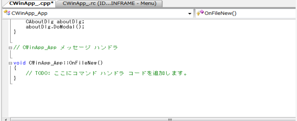
Task: Collapse the message handler comment region
Action: 10,48
